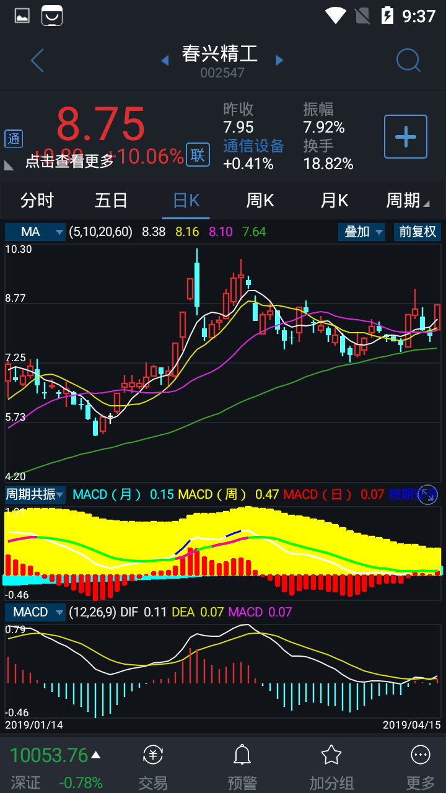This screenshot has height=793, width=446.
Task: Add stock to watchlist with plus button
Action: pos(406,136)
